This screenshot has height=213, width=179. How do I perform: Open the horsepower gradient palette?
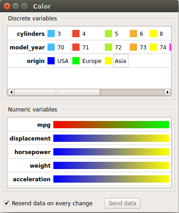point(111,152)
